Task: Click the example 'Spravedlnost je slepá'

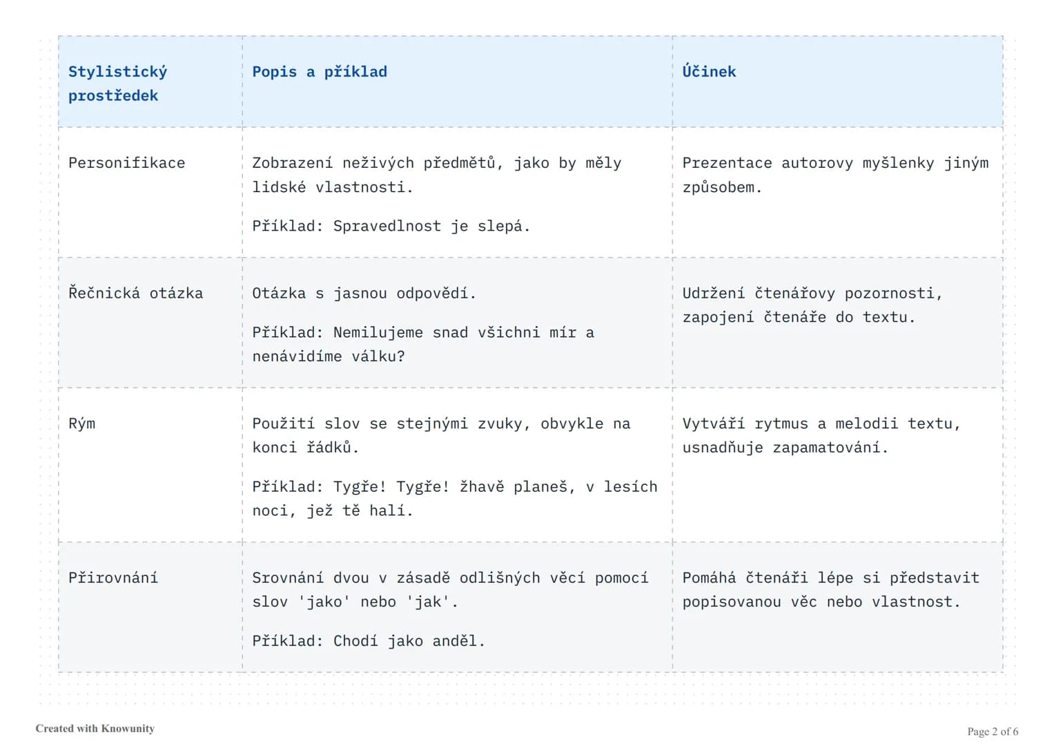Action: (431, 227)
